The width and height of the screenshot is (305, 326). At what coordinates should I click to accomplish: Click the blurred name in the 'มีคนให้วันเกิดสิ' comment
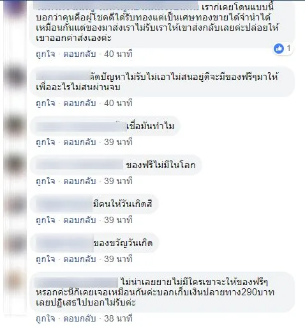pyautogui.click(x=64, y=204)
